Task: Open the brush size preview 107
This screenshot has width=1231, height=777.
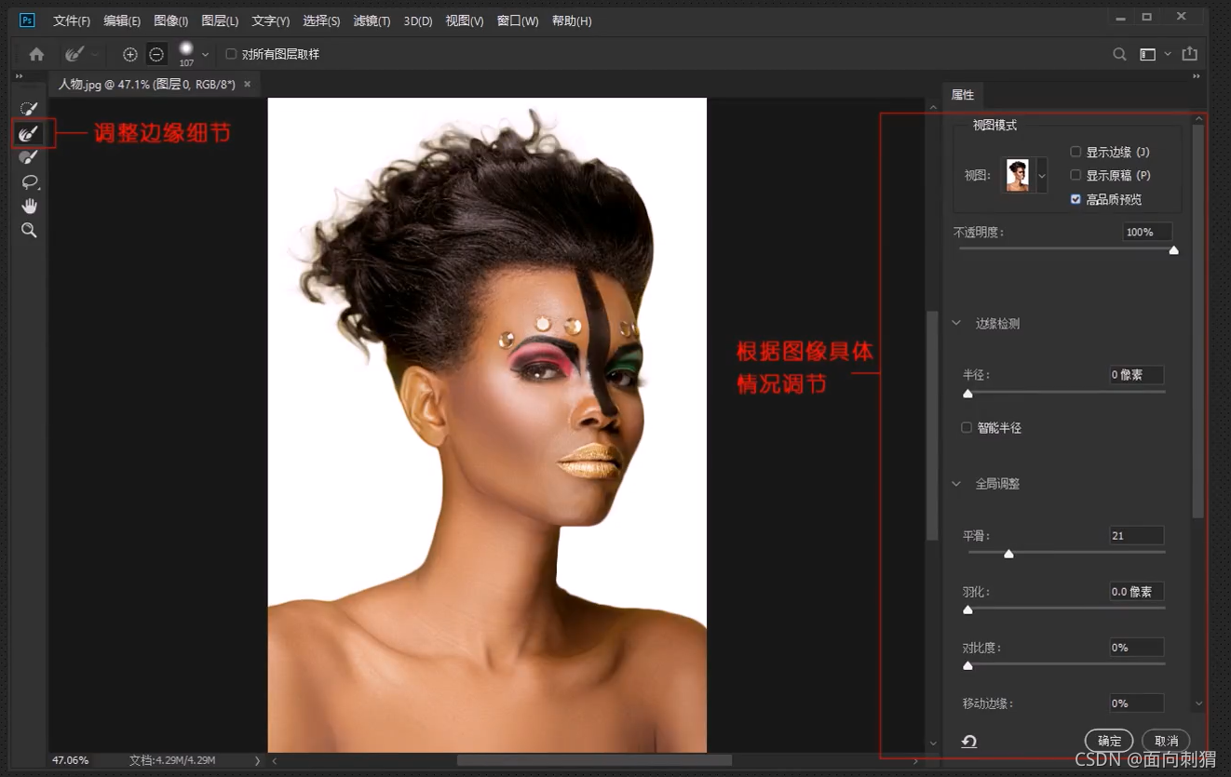Action: pos(186,54)
